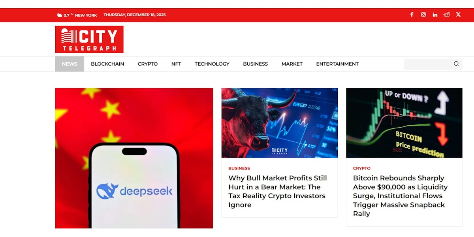The height and width of the screenshot is (237, 474).
Task: Open the BLOCKCHAIN menu item
Action: (x=107, y=64)
